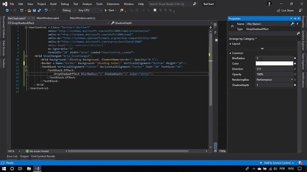Click the Direction value field
Screen dimensions: 307x172
pos(274,69)
